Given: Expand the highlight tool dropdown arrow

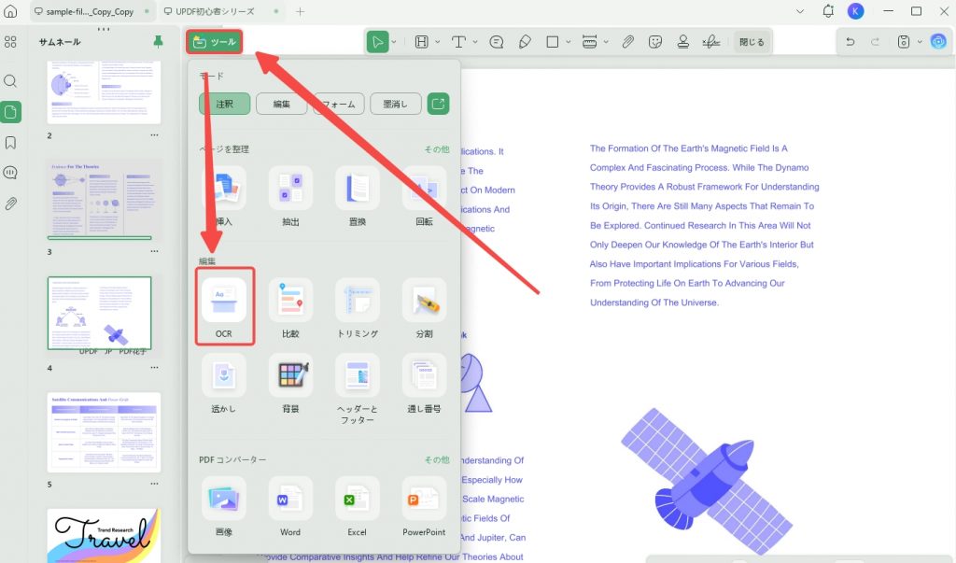Looking at the screenshot, I should pyautogui.click(x=438, y=42).
